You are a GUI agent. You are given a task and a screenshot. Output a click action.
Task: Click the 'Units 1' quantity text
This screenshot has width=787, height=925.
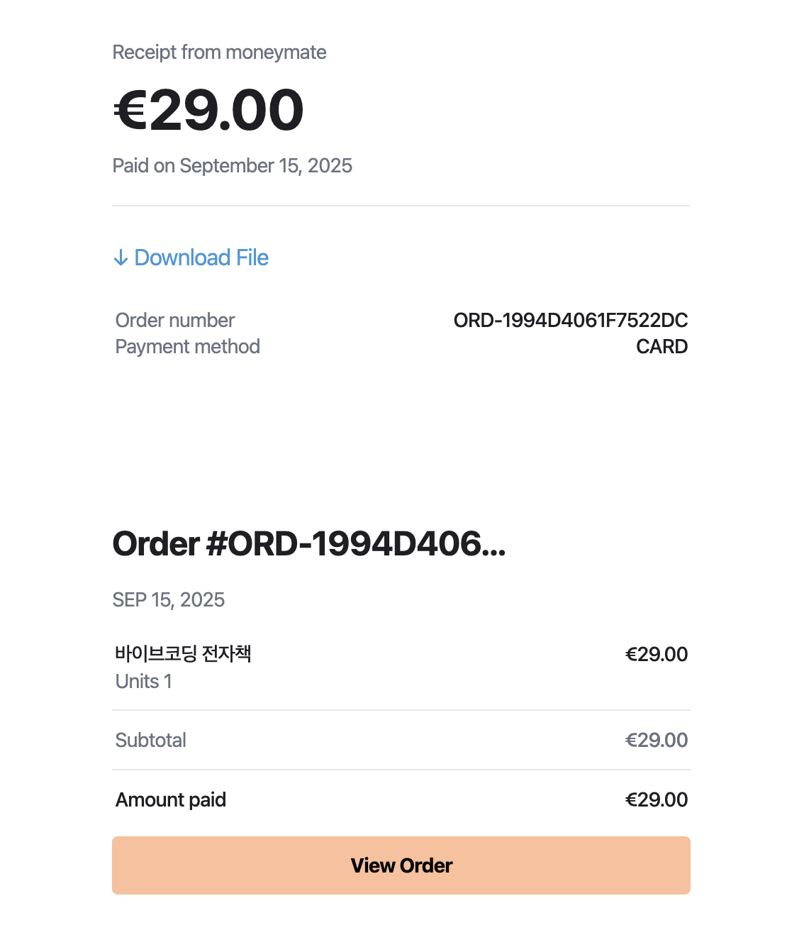[x=143, y=682]
